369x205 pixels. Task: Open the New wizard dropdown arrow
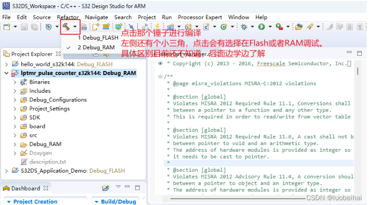click(16, 27)
